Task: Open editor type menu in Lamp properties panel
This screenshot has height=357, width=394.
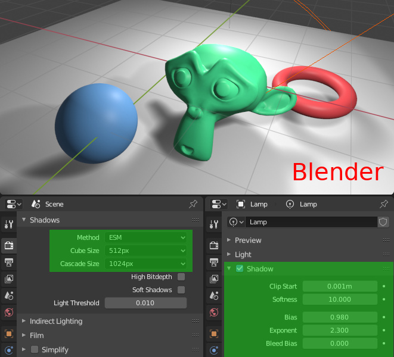Action: click(x=219, y=204)
